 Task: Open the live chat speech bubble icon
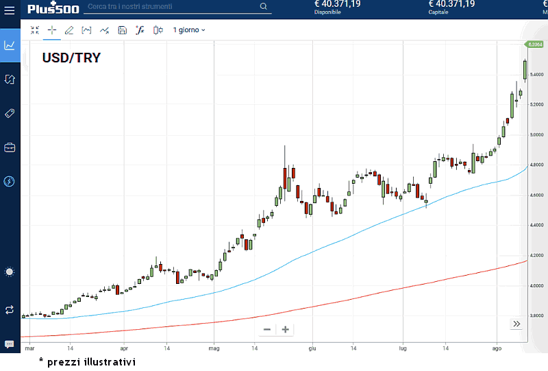[10, 344]
